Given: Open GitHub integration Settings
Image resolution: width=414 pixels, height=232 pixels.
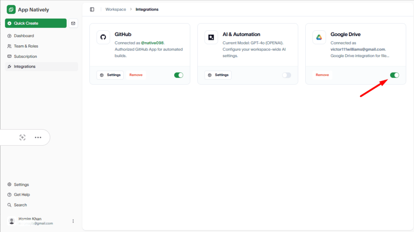Looking at the screenshot, I should [x=110, y=75].
